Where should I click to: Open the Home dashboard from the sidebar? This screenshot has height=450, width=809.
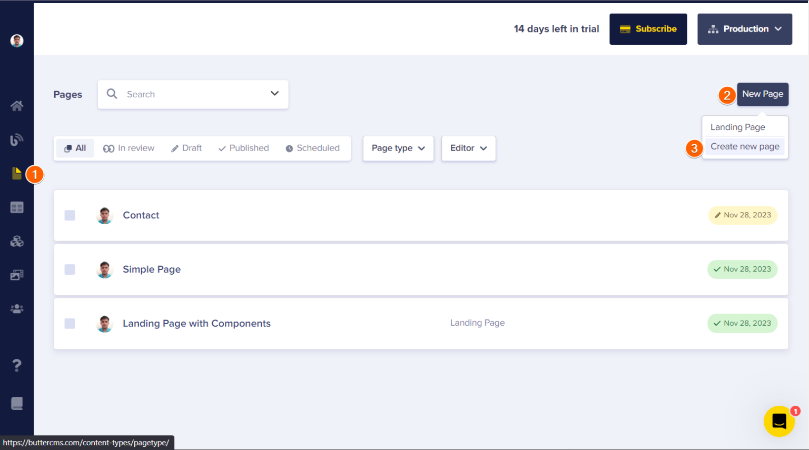click(x=16, y=105)
